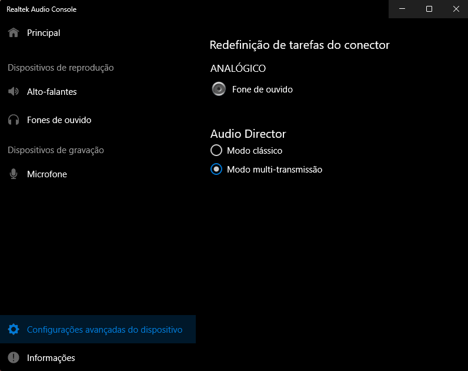Click the headphones icon in the sidebar

tap(14, 120)
